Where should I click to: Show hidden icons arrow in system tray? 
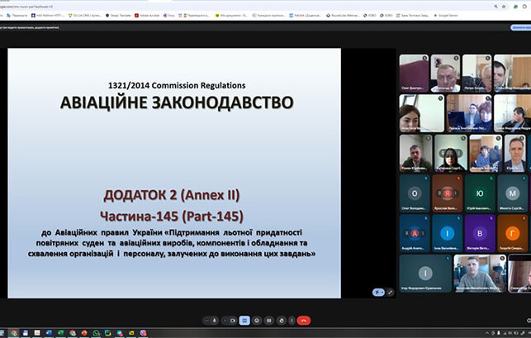click(x=487, y=333)
